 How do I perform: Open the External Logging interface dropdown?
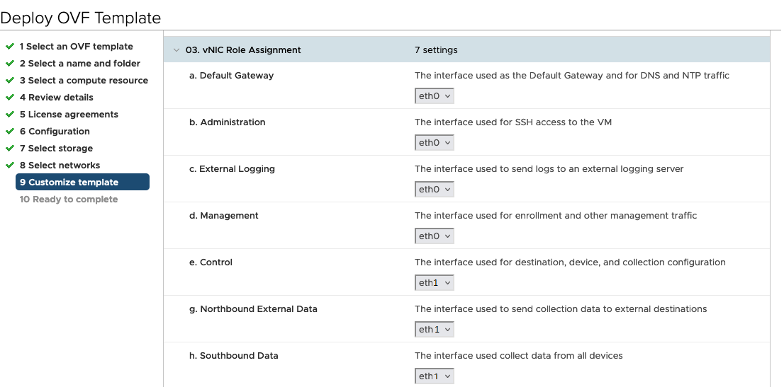pos(434,190)
